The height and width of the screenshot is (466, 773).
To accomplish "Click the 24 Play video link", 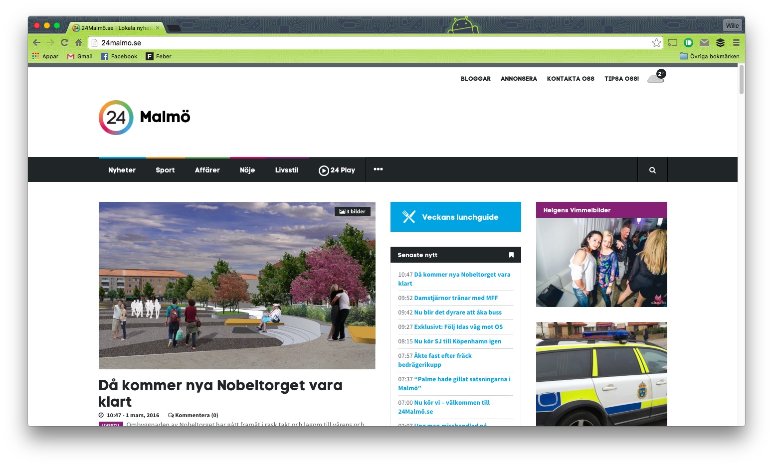I will tap(337, 170).
